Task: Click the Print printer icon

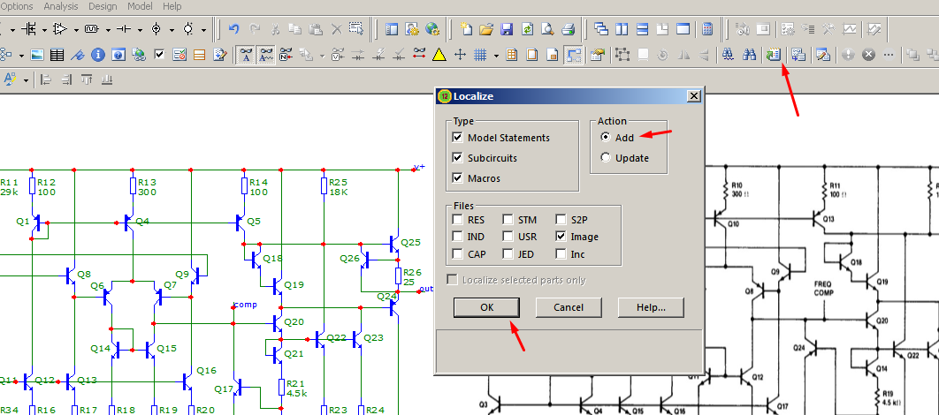Action: coord(569,29)
